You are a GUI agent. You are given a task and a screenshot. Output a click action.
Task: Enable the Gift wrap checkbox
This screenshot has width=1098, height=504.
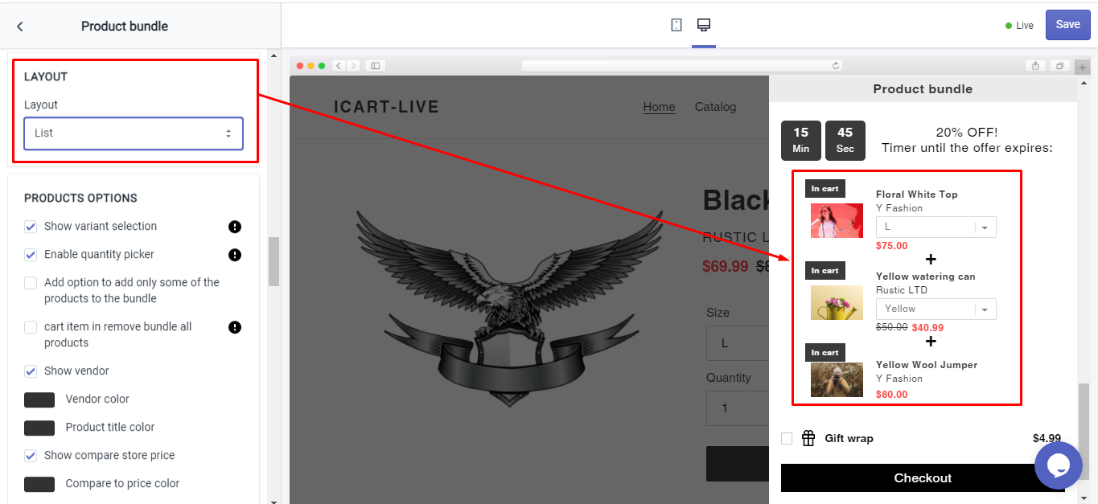(x=787, y=438)
